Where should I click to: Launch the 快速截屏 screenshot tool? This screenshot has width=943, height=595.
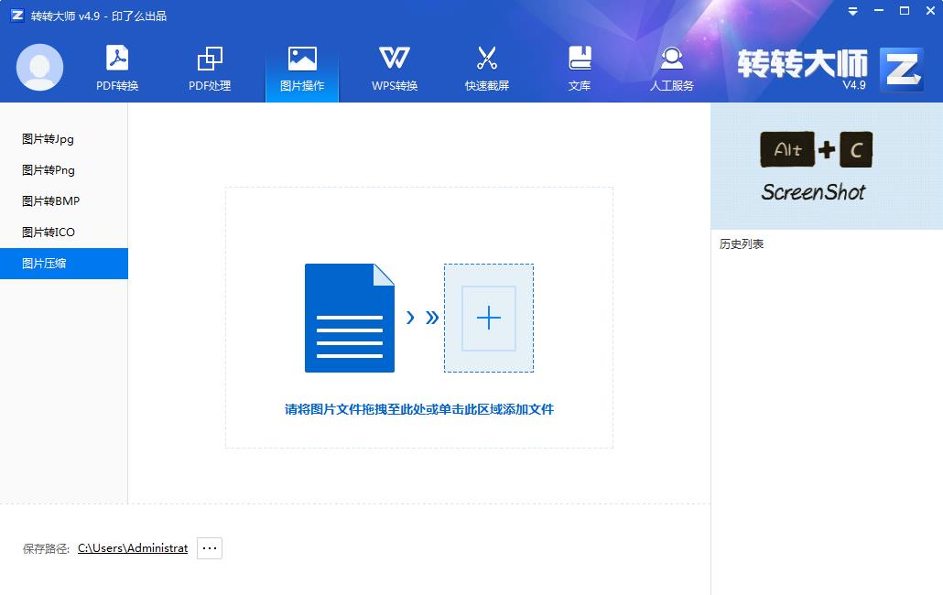click(487, 69)
